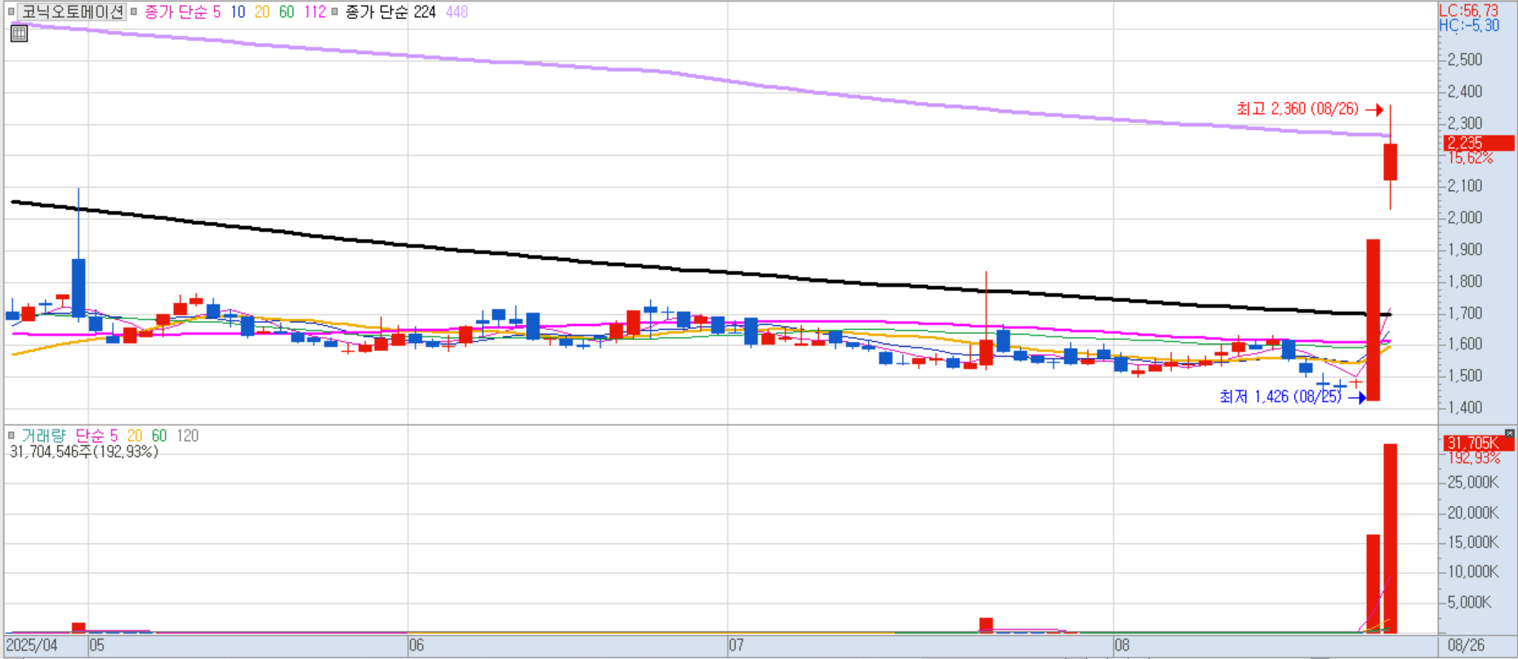The height and width of the screenshot is (659, 1518).
Task: Click the 코닉오토메이션 stock name button
Action: tap(72, 11)
